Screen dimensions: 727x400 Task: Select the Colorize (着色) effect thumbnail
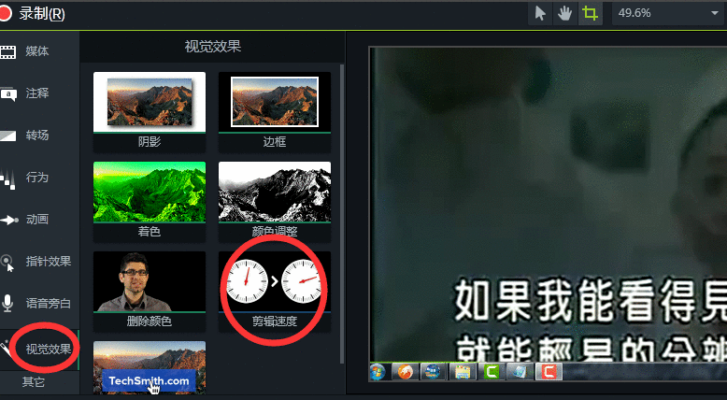150,201
